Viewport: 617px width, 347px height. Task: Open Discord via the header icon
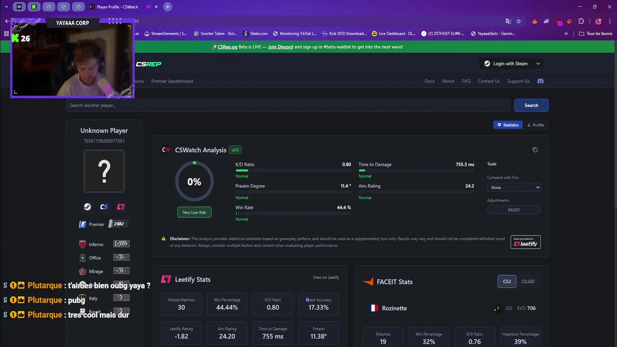(540, 81)
